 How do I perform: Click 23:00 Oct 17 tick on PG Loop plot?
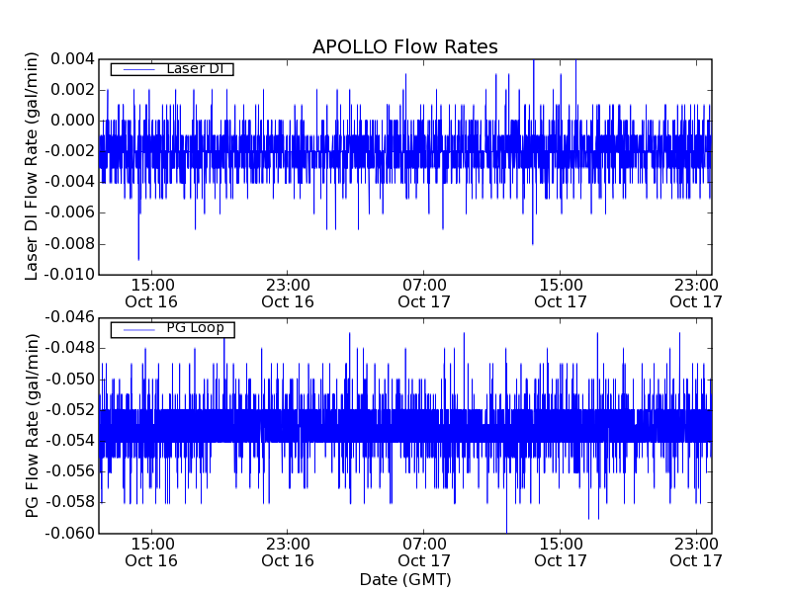[696, 552]
